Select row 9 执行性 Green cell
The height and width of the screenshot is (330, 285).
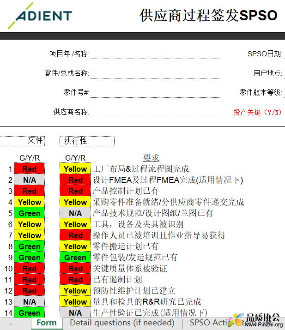pos(75,258)
